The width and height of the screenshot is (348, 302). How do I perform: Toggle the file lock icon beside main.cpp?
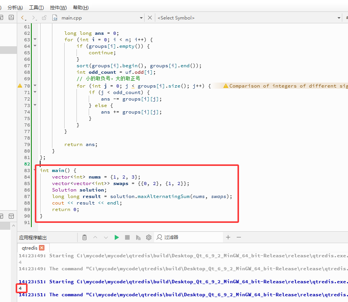pos(44,18)
